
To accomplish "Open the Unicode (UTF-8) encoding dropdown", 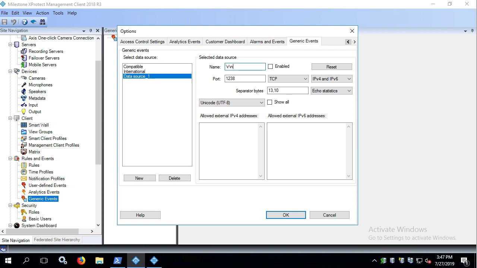I will coord(232,103).
